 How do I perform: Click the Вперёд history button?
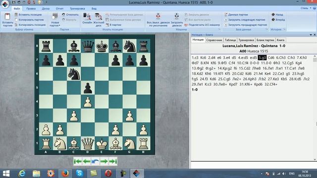[x=278, y=20]
